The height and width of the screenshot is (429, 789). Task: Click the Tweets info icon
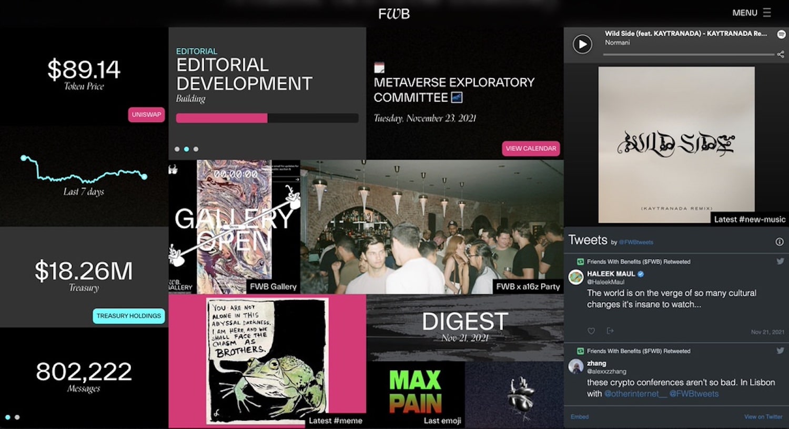780,242
